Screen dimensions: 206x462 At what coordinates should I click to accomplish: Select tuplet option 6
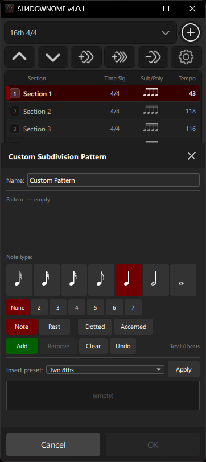pyautogui.click(x=114, y=307)
